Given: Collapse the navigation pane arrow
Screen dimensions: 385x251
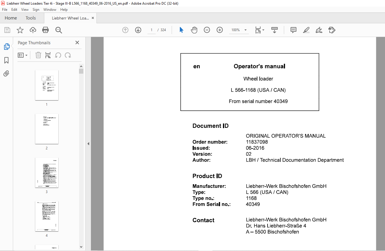Looking at the screenshot, I should click(88, 144).
